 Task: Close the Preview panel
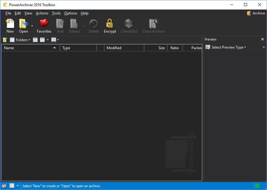(263, 39)
